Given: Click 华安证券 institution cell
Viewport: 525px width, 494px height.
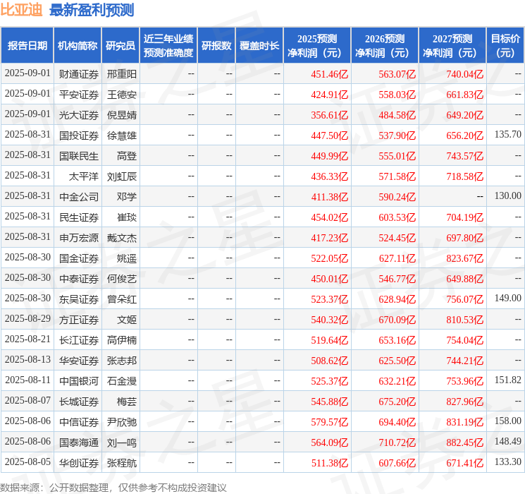Looking at the screenshot, I should pos(79,361).
